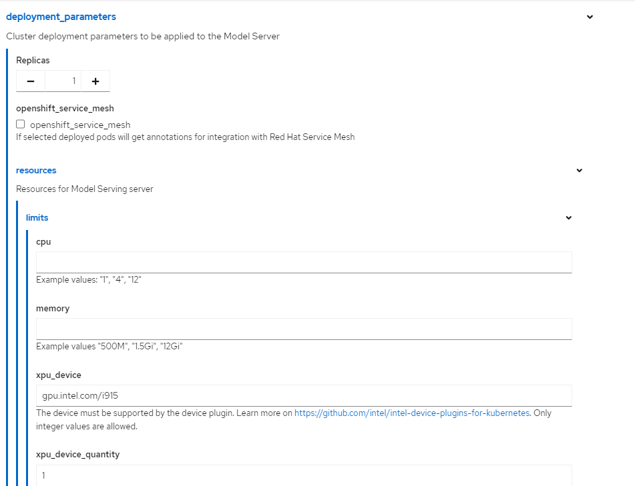The width and height of the screenshot is (635, 486).
Task: Click the bold xpu_device_quantity label
Action: click(77, 455)
